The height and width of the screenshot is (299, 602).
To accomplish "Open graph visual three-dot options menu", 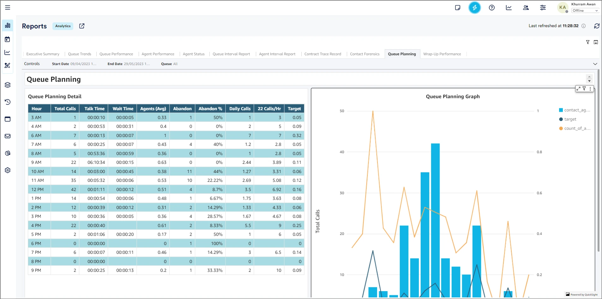I will 590,89.
